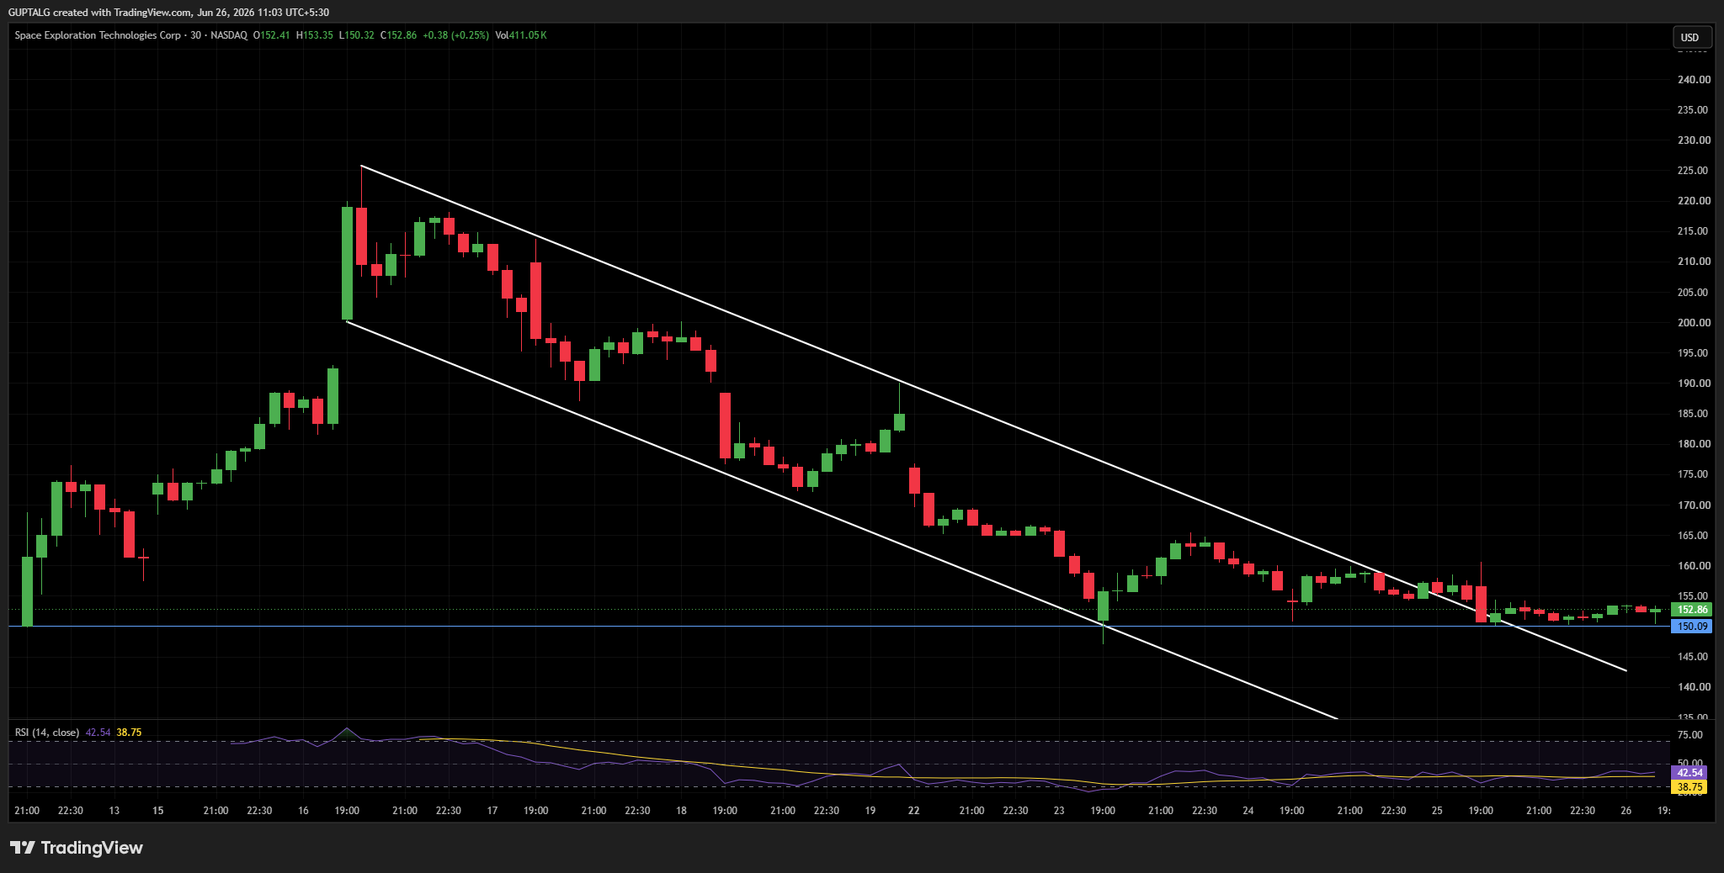1724x873 pixels.
Task: Click the green 152.86 current price tag
Action: click(x=1691, y=610)
